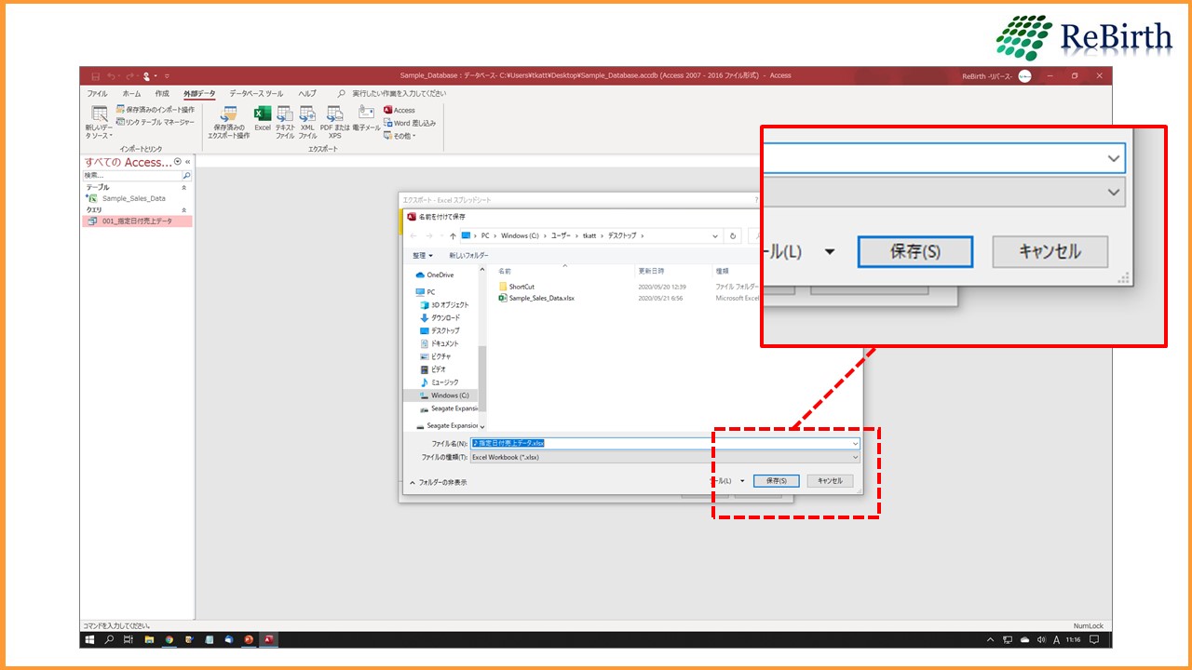The width and height of the screenshot is (1192, 670).
Task: Click the navigation pane 検索 box
Action: 132,175
